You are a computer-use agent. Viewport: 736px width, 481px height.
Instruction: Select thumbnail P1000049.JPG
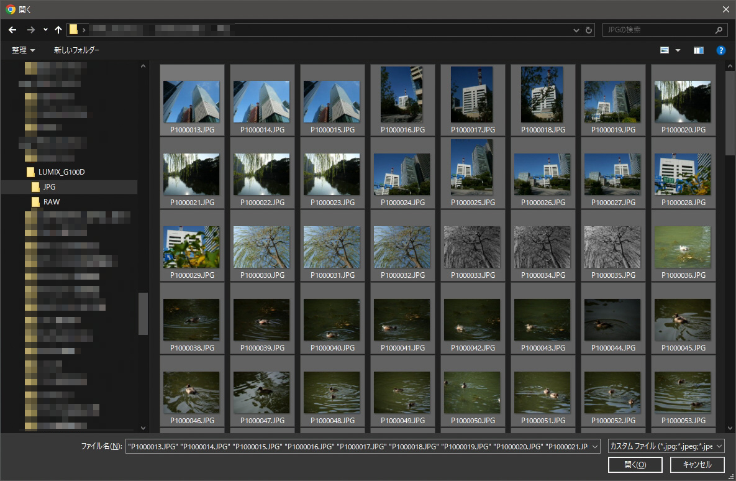point(402,392)
